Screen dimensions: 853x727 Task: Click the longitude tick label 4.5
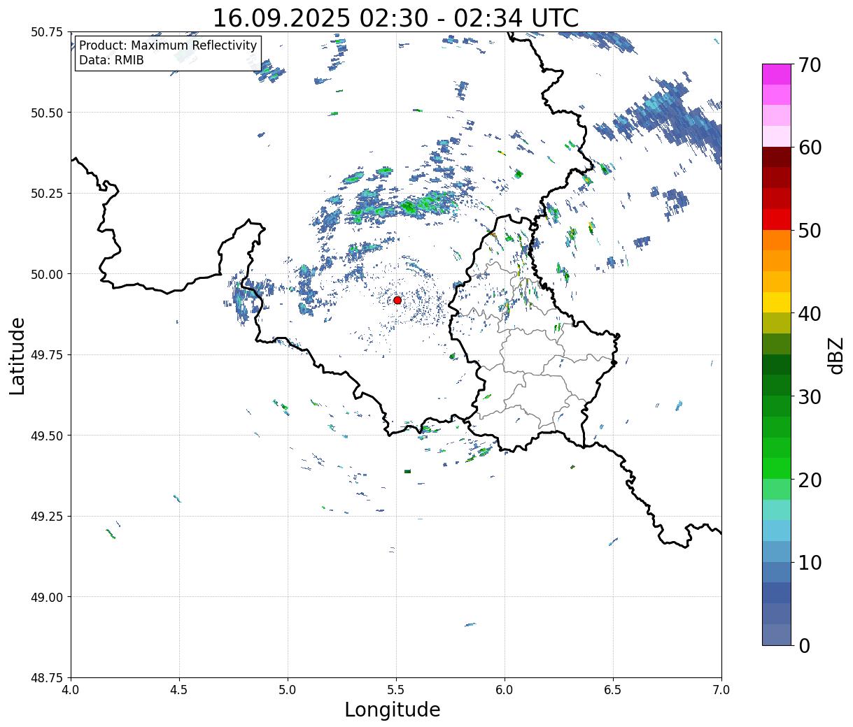(179, 690)
